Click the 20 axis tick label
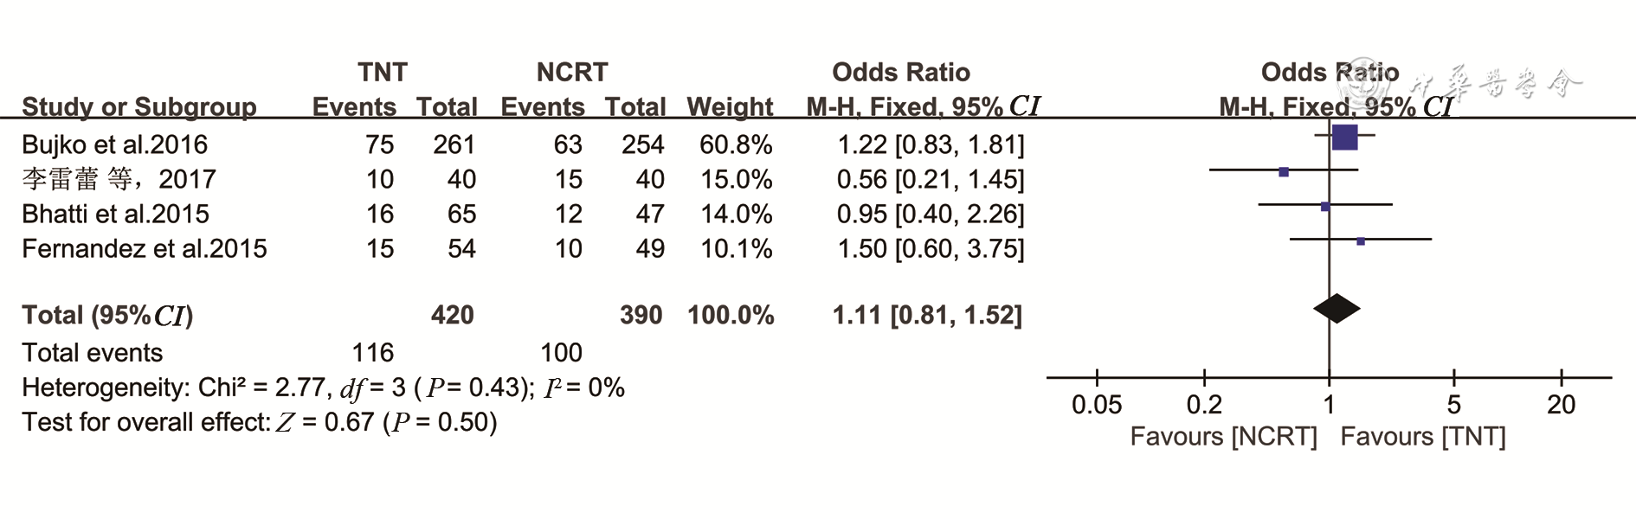 (x=1561, y=404)
